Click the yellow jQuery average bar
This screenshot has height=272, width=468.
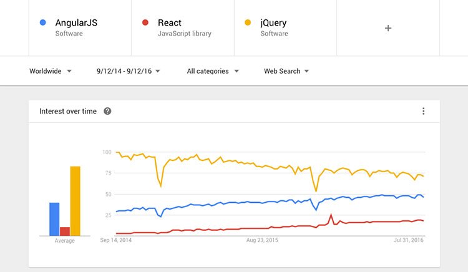pos(76,201)
